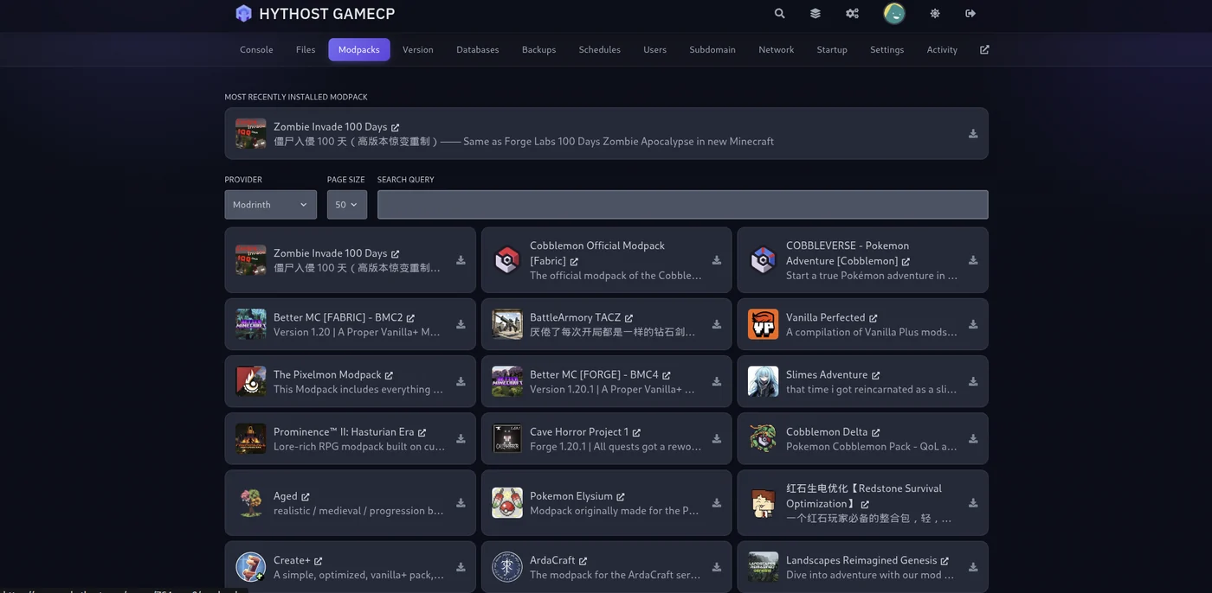Install Prominence II: Hasturian Era
This screenshot has width=1212, height=593.
[x=461, y=438]
